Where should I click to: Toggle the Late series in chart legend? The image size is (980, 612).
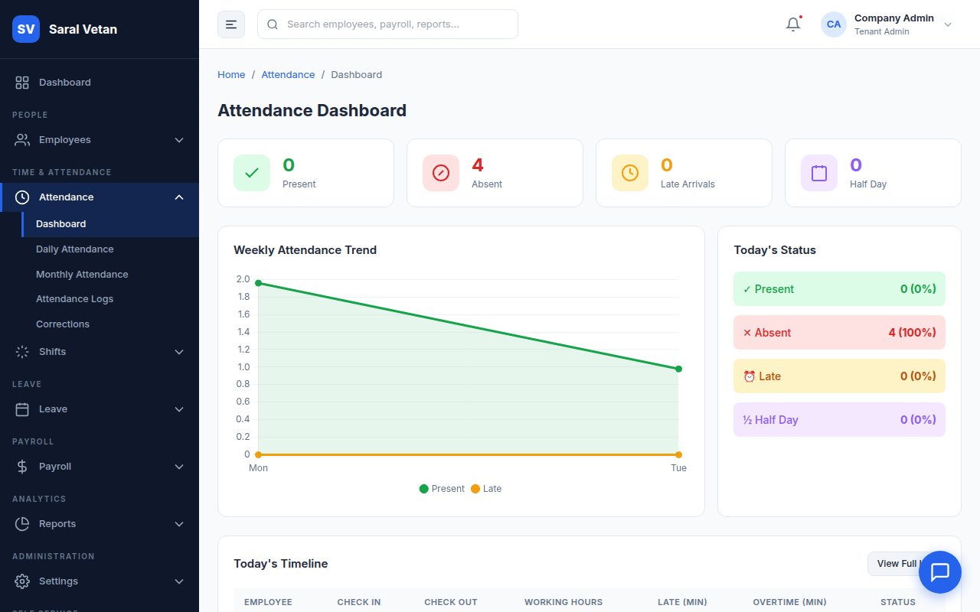[486, 489]
